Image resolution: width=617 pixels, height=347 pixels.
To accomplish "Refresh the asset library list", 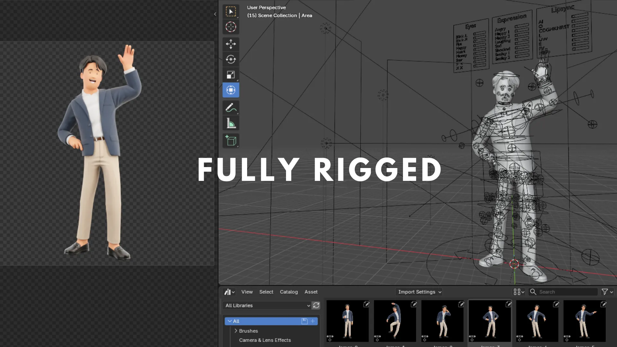I will pyautogui.click(x=316, y=306).
